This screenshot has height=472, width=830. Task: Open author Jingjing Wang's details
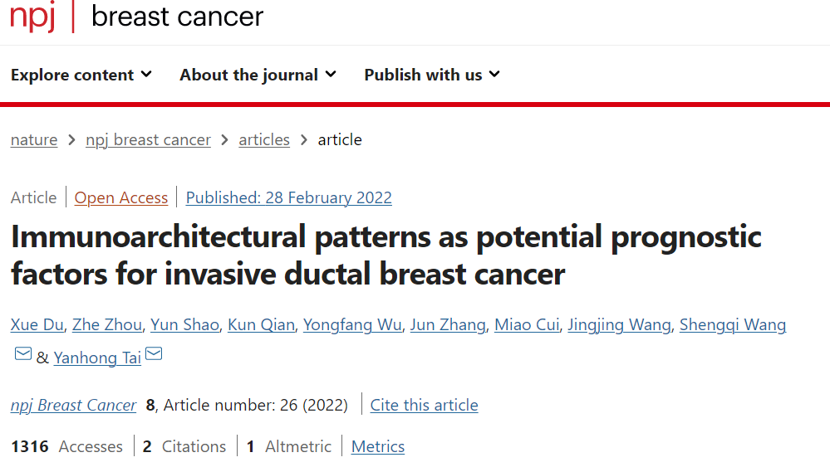(618, 324)
